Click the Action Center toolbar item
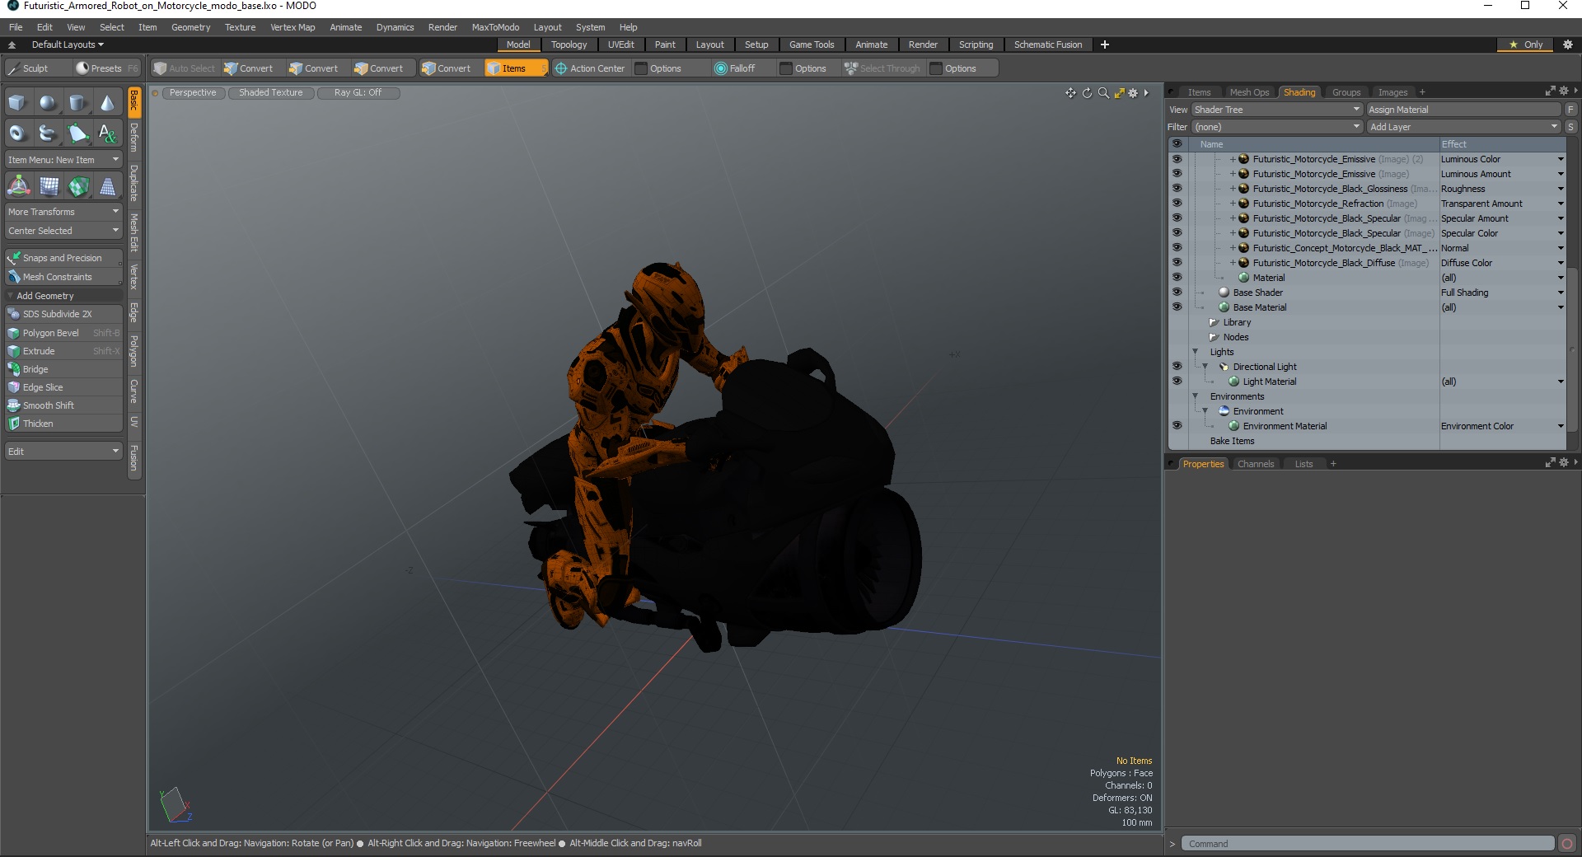The width and height of the screenshot is (1582, 857). tap(590, 68)
